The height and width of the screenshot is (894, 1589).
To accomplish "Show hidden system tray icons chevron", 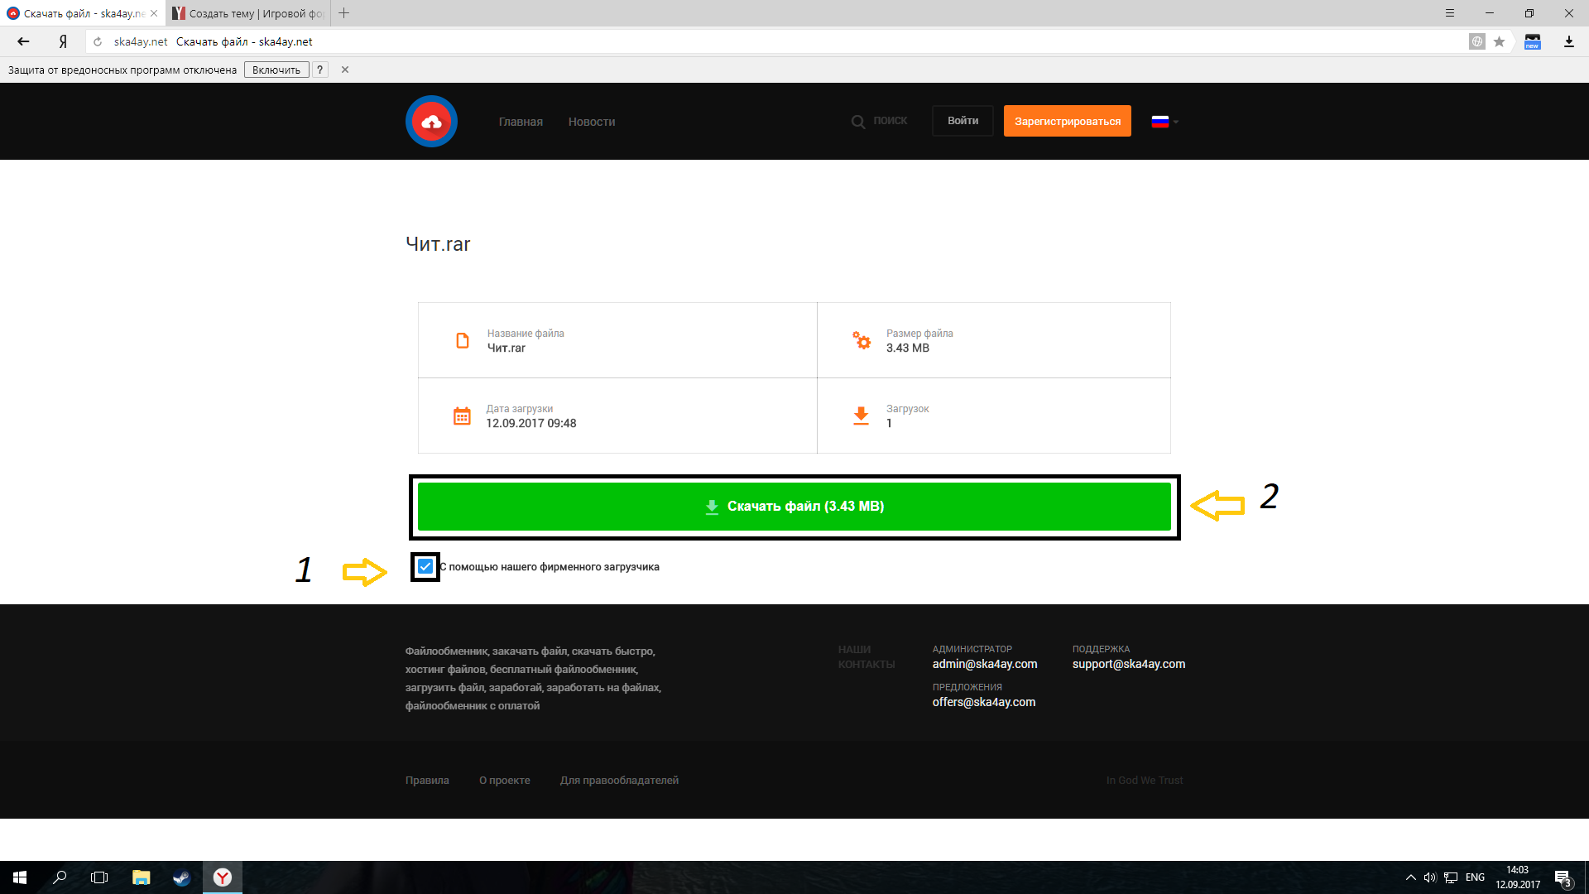I will [1410, 877].
